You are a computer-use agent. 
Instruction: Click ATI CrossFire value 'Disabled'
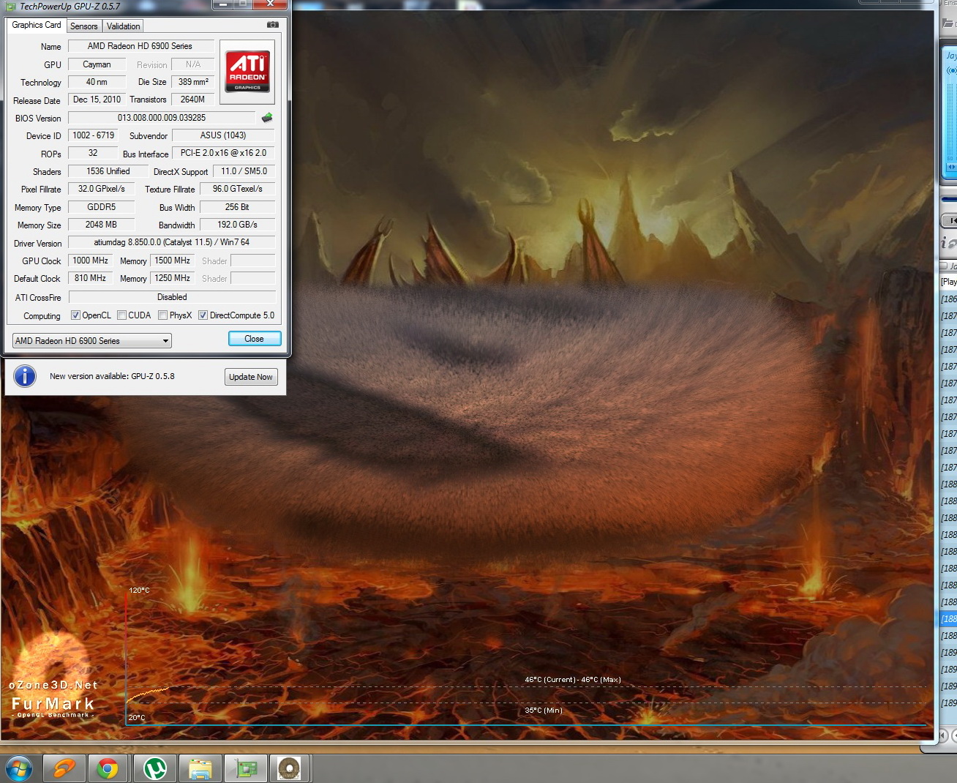172,297
